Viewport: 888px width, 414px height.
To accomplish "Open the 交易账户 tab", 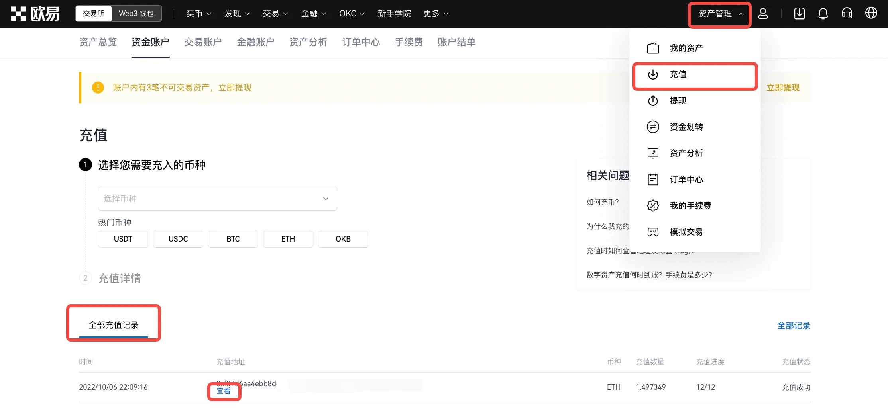I will [x=203, y=42].
